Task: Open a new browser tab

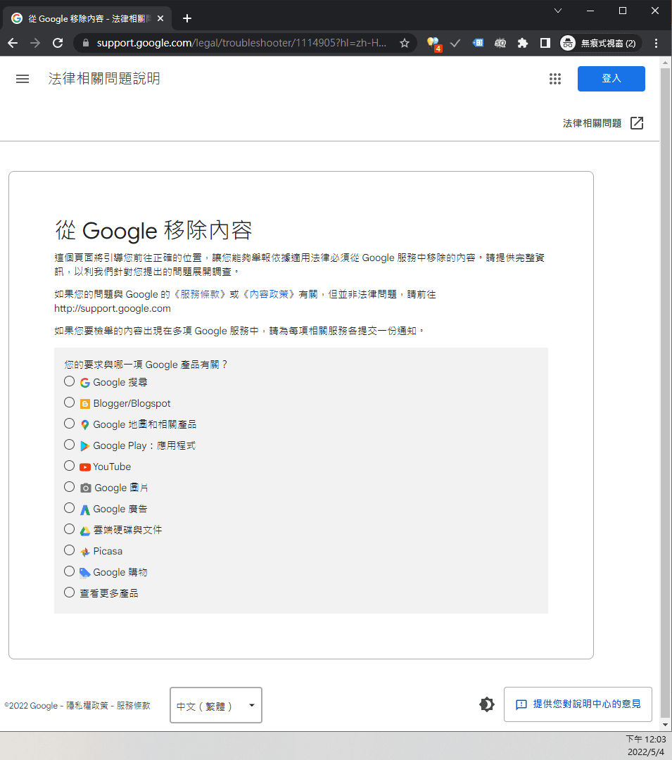Action: 187,18
